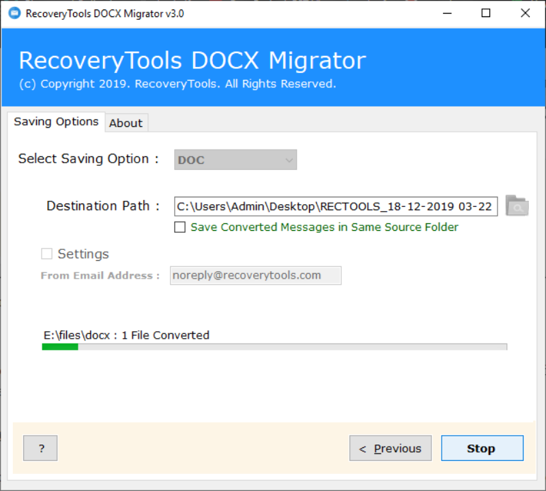Close the DOCX Migrator window
Image resolution: width=546 pixels, height=491 pixels.
pos(525,14)
